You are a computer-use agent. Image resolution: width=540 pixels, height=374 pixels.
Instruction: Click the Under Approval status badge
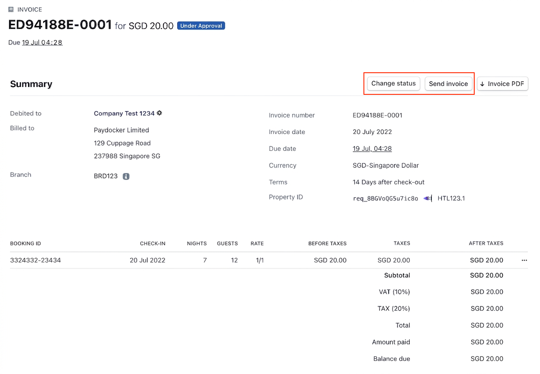click(x=201, y=26)
